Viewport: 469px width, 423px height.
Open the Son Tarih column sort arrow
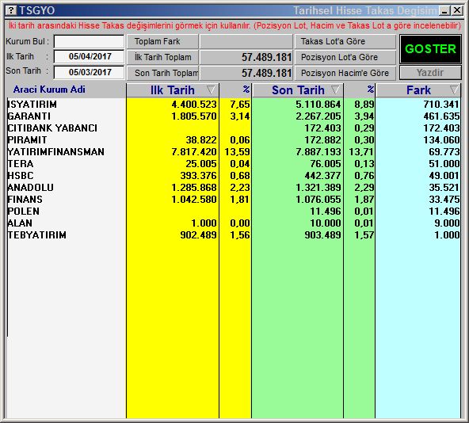(335, 90)
